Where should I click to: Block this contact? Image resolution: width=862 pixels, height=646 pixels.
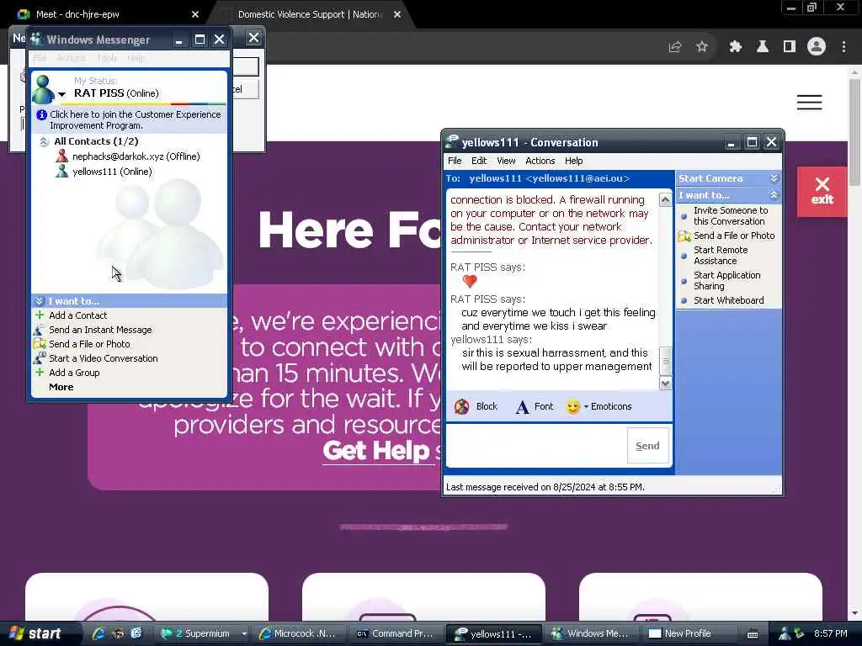pos(476,406)
